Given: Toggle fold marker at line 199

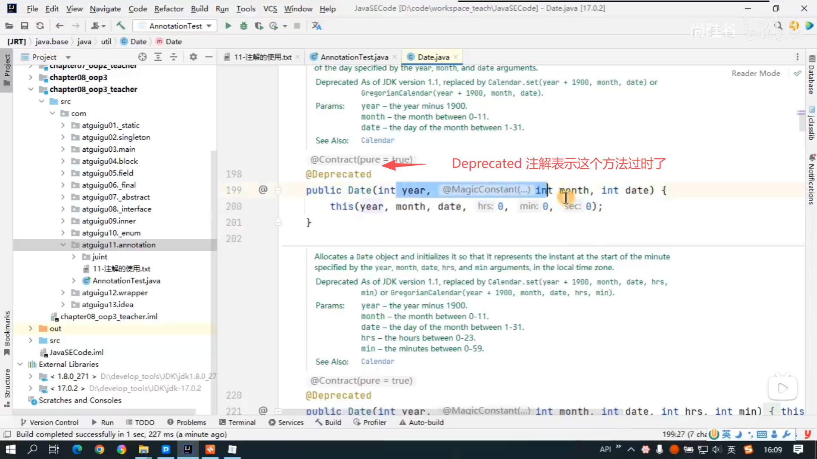Looking at the screenshot, I should [x=278, y=190].
